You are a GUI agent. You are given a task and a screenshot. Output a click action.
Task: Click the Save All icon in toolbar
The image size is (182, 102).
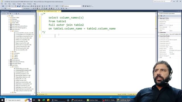click(20, 6)
